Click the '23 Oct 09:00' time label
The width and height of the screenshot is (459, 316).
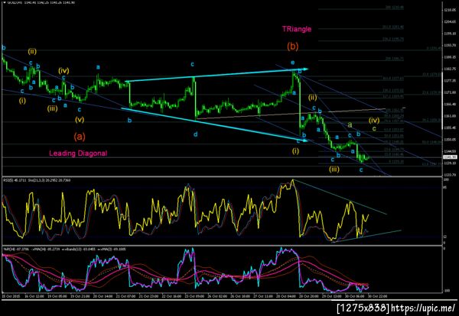(194, 296)
